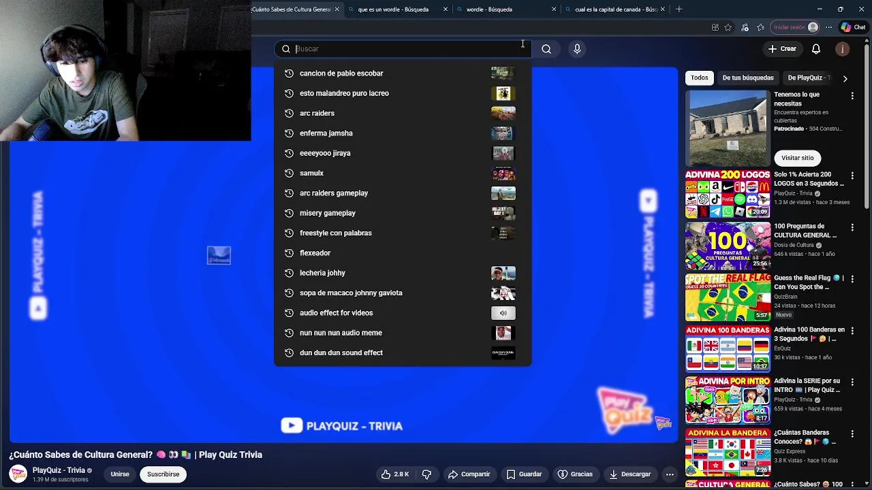Image resolution: width=872 pixels, height=490 pixels.
Task: Click the Suscribirse button
Action: (163, 474)
